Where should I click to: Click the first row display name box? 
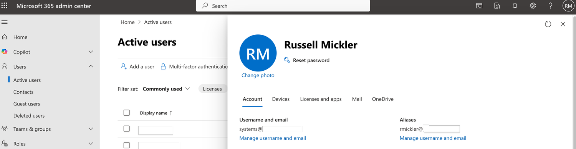pyautogui.click(x=156, y=130)
